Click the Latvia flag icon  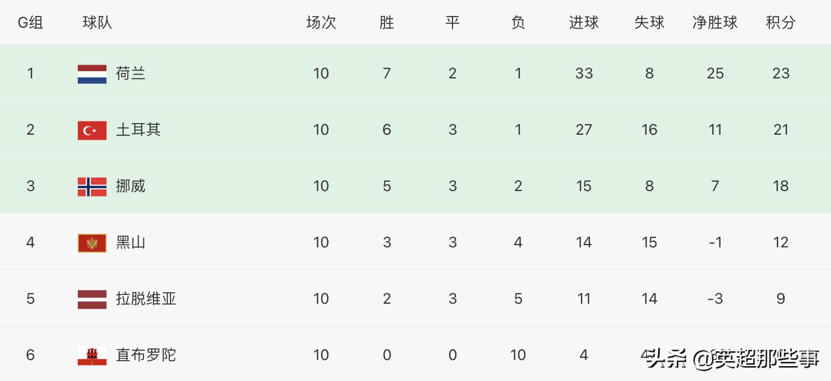pyautogui.click(x=92, y=299)
